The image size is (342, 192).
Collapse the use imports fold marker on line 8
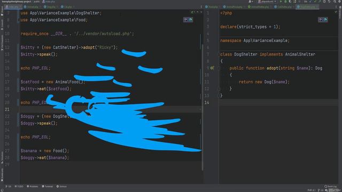tap(19, 20)
